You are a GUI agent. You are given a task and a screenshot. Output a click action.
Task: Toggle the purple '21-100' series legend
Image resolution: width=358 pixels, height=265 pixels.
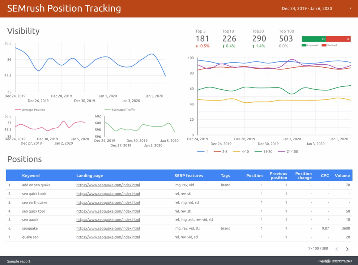pyautogui.click(x=288, y=151)
